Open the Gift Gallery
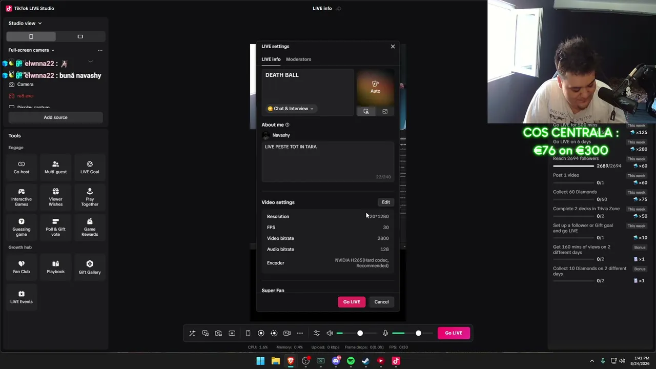This screenshot has width=656, height=369. coord(90,267)
